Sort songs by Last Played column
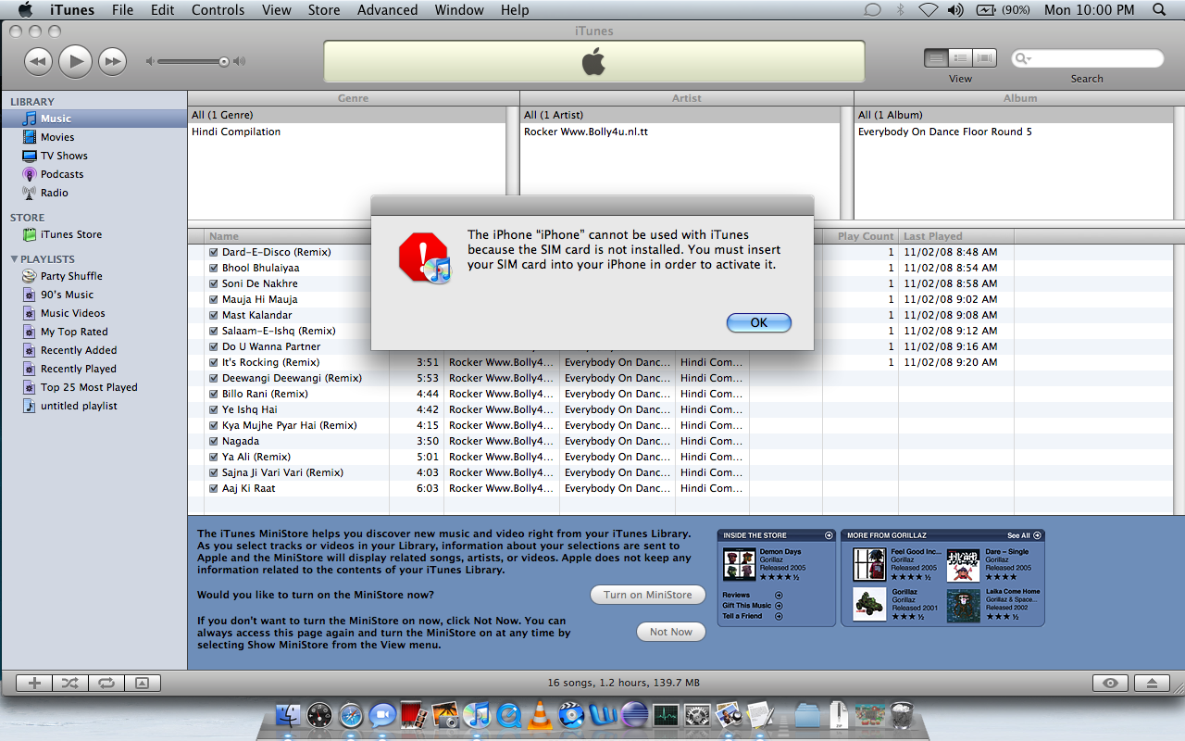 point(956,236)
